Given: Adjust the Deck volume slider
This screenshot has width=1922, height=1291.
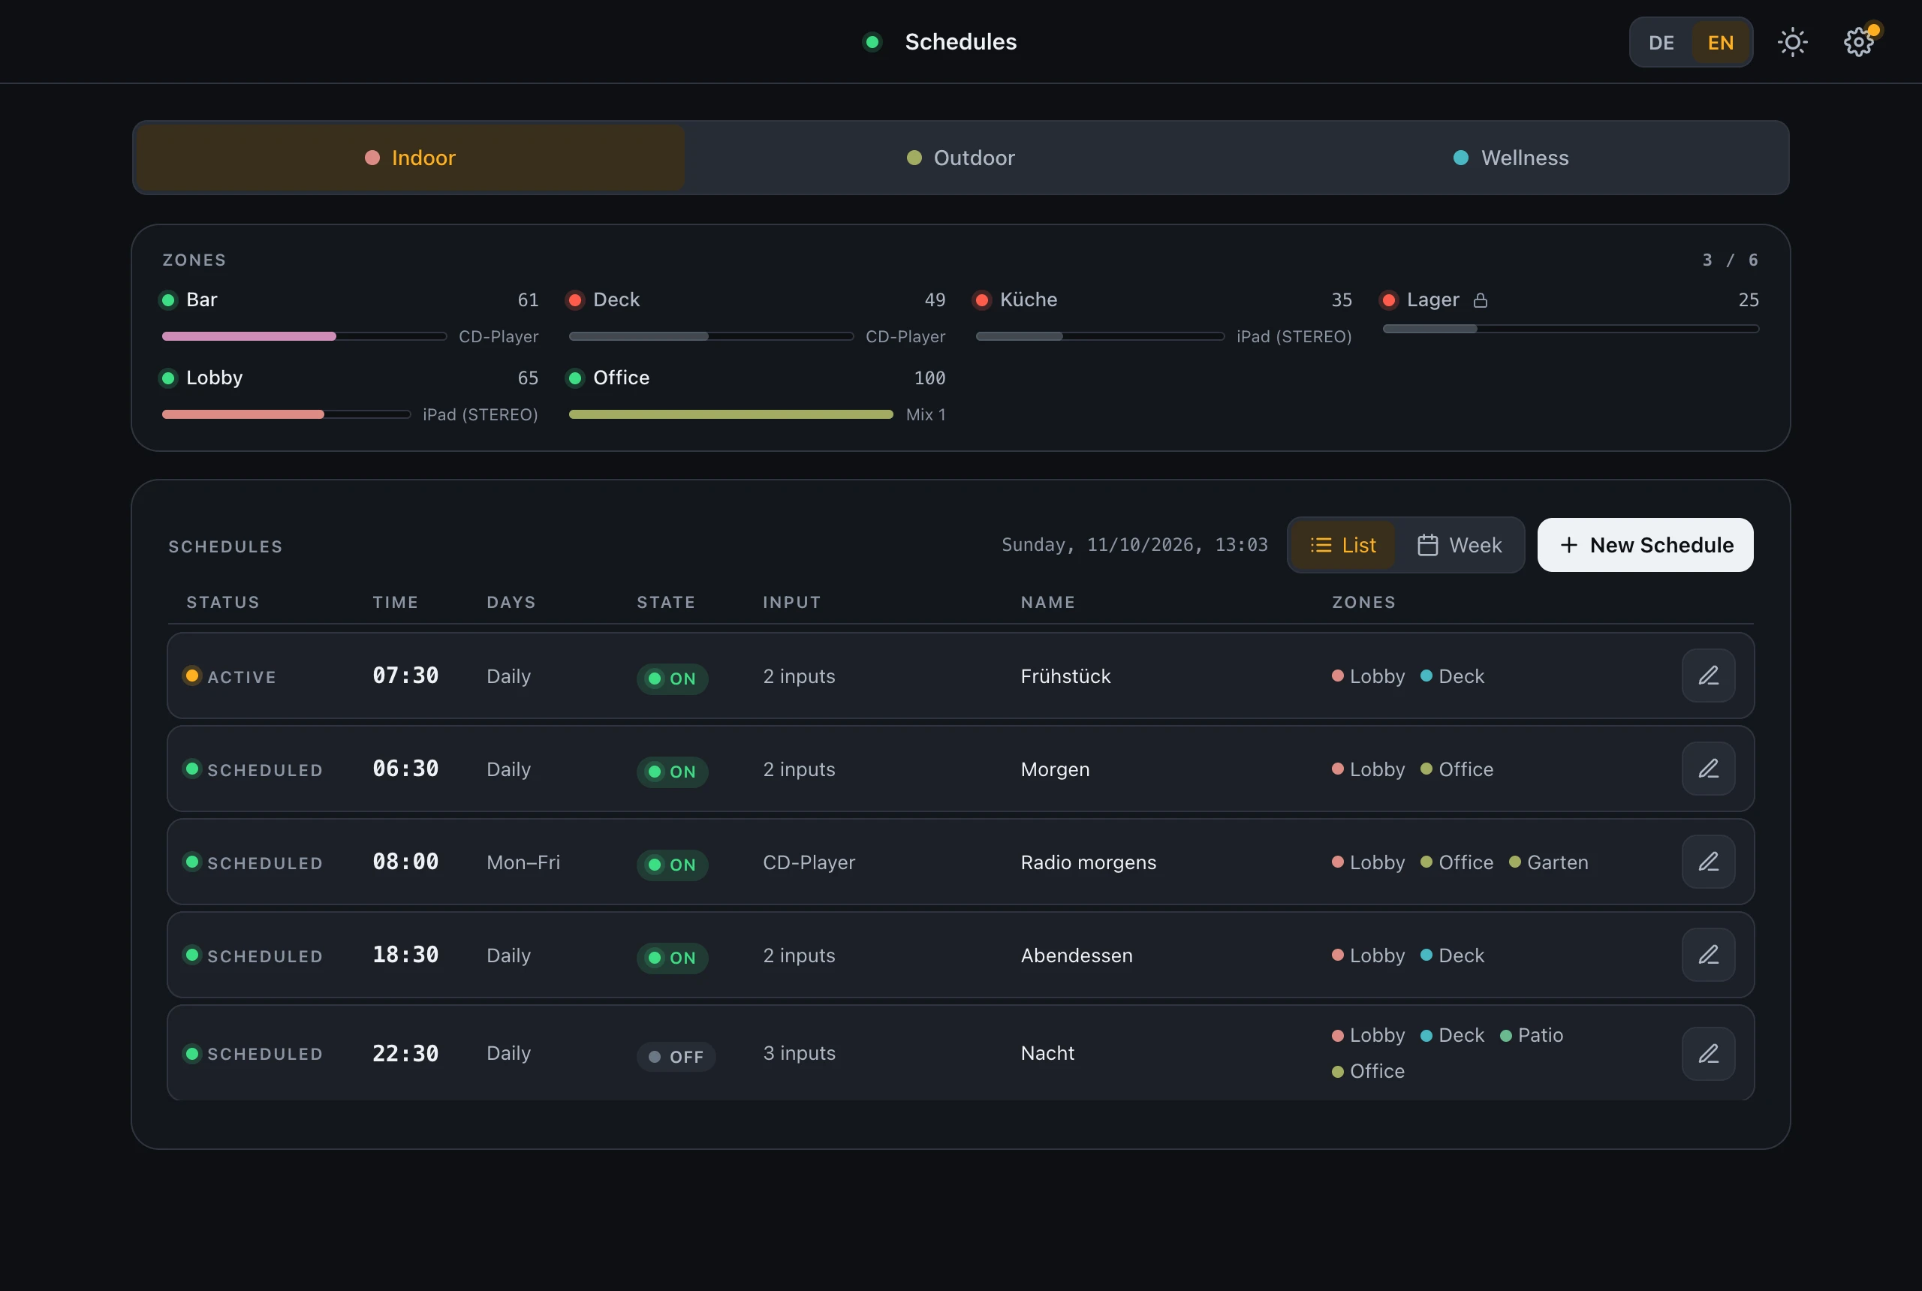Looking at the screenshot, I should [x=711, y=336].
